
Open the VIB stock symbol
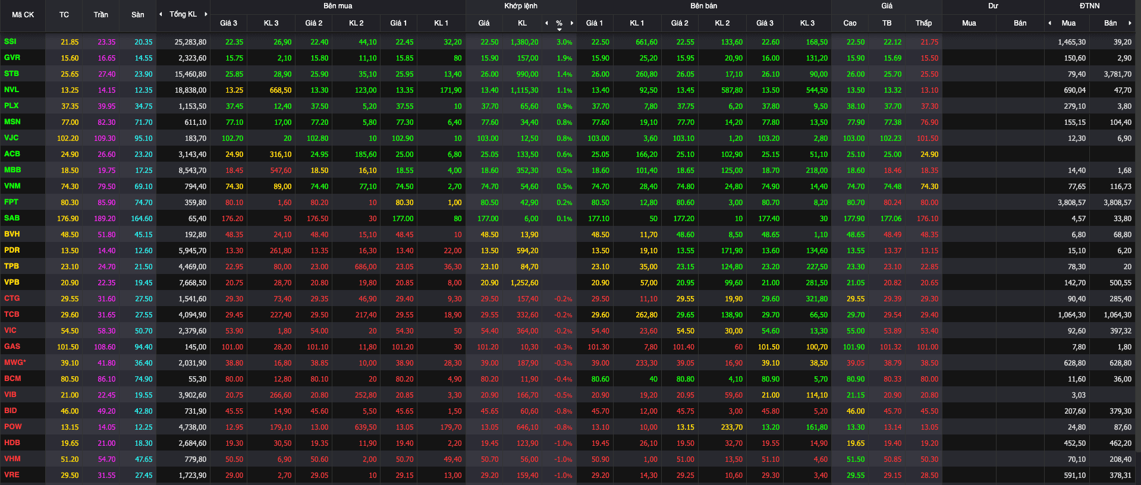(x=10, y=395)
